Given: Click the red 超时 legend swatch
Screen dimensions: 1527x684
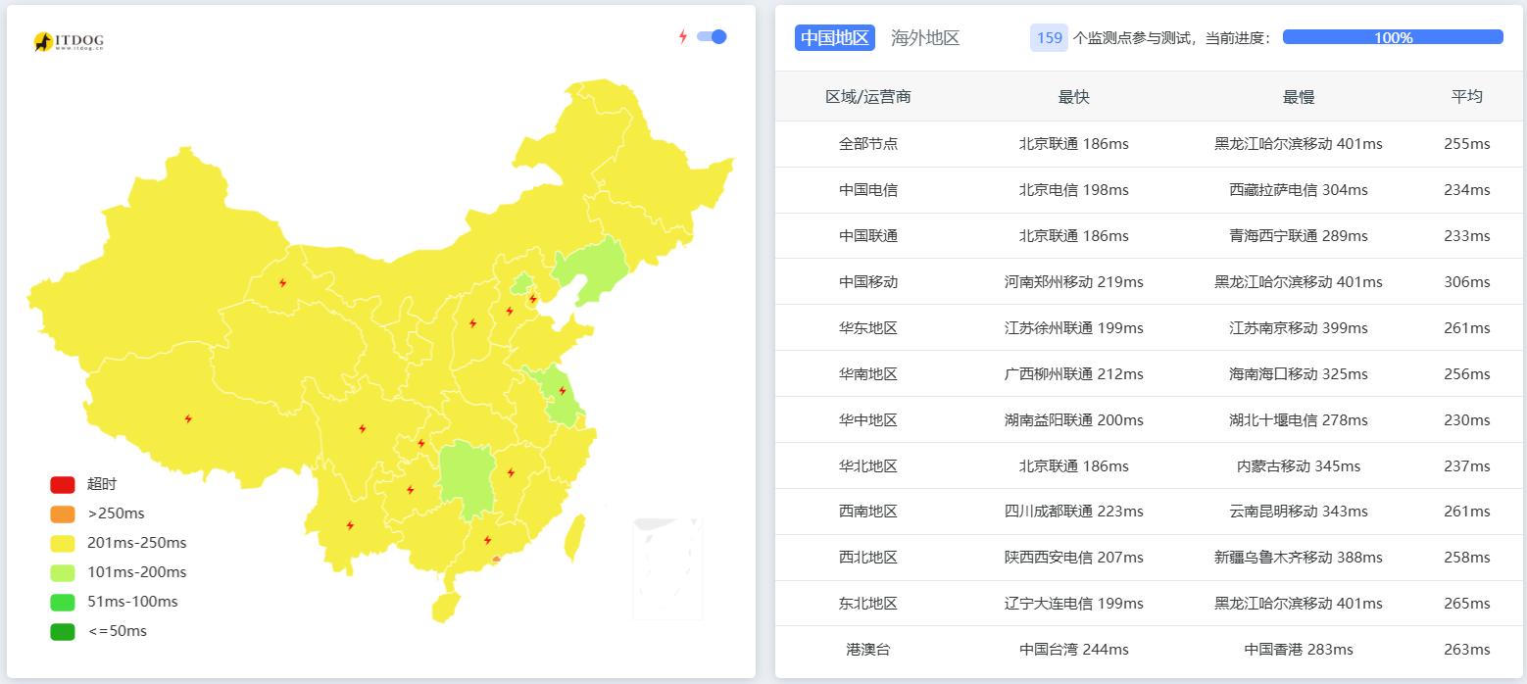Looking at the screenshot, I should [62, 483].
